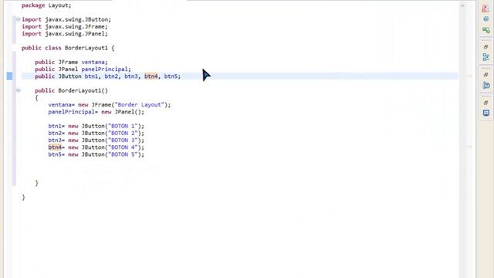Click 'btn1' in the JButton field declaration
Screen dimensions: 494x278
(x=91, y=76)
